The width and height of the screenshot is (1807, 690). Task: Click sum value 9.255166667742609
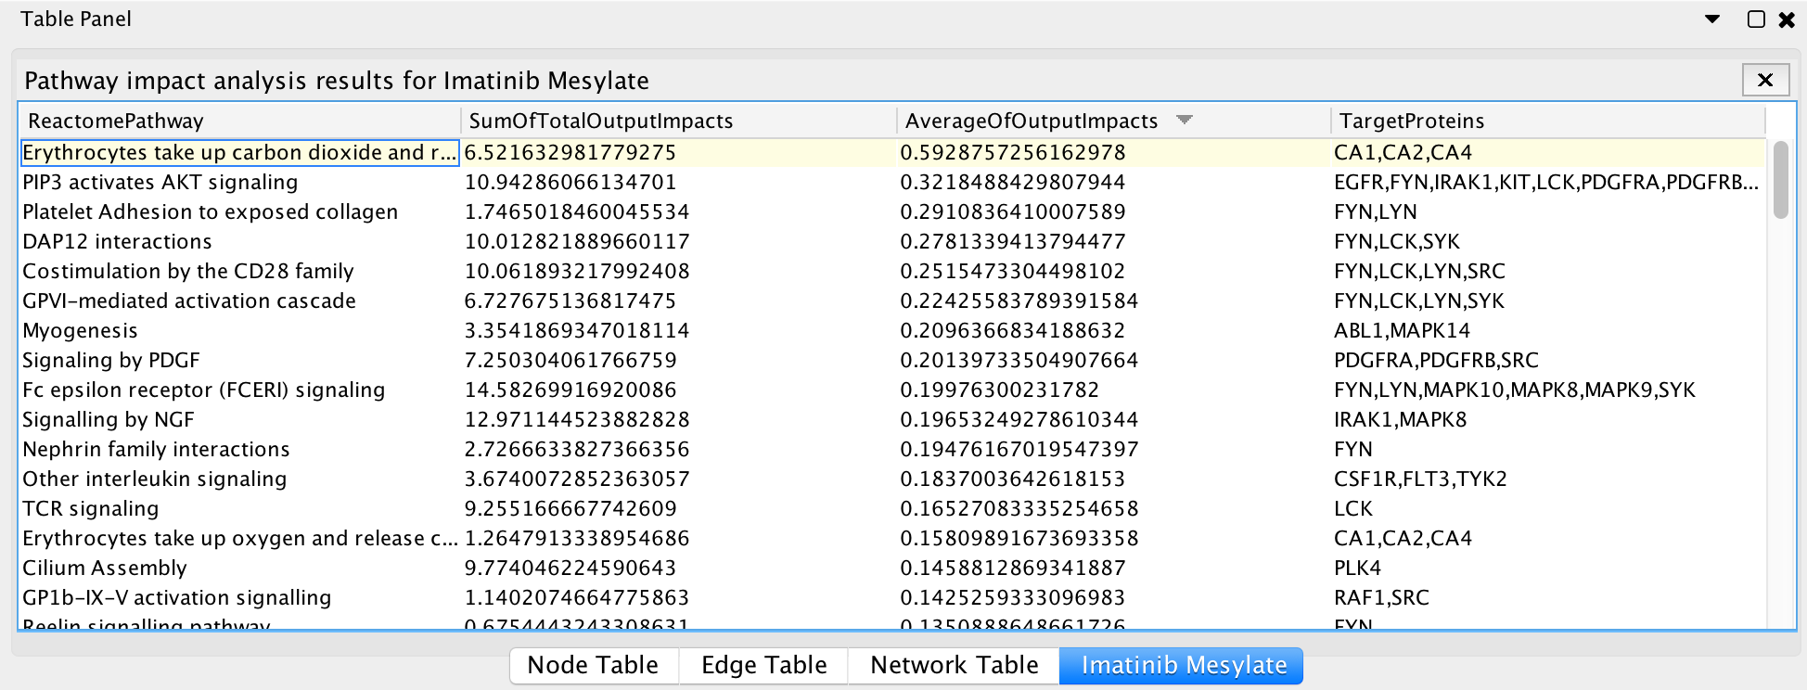(x=570, y=509)
